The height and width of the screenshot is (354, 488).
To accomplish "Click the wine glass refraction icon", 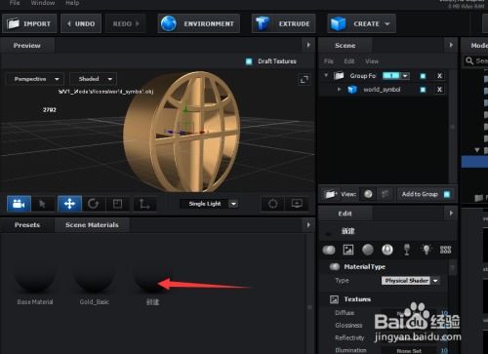I will [x=407, y=250].
